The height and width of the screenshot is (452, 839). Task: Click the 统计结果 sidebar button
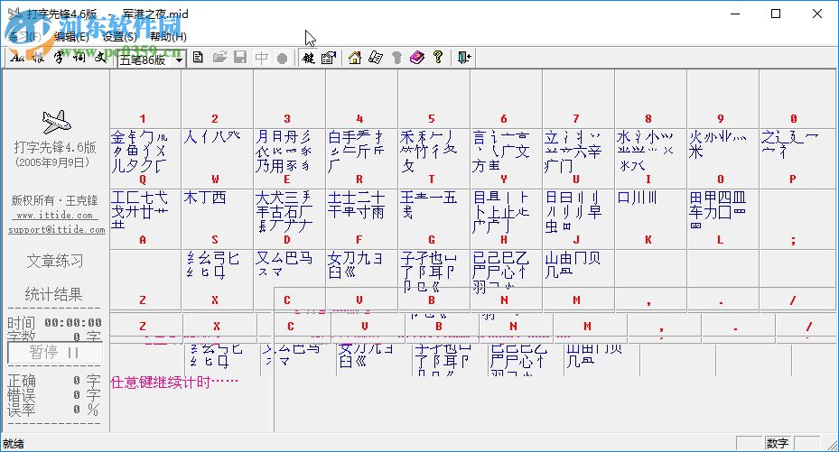(x=53, y=294)
